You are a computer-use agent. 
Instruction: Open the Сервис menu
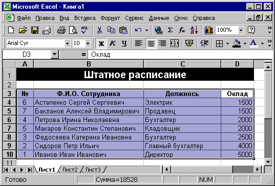point(134,18)
